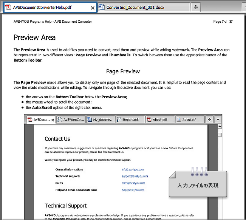
Task: Select the My_docume... tab in embedded preview
Action: point(101,120)
